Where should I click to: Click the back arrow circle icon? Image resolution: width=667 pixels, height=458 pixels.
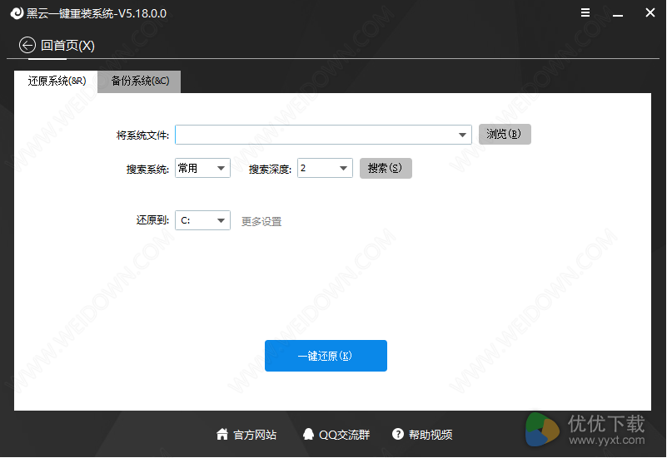click(x=27, y=45)
